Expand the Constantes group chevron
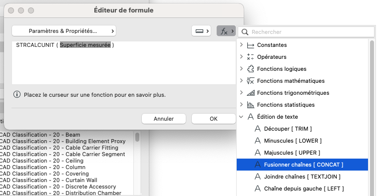Image resolution: width=383 pixels, height=196 pixels. tap(241, 45)
